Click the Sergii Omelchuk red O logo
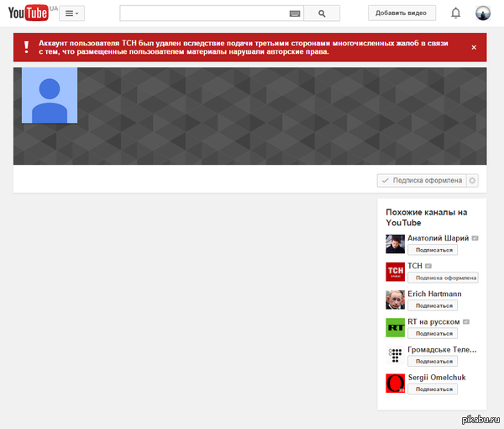 pyautogui.click(x=395, y=384)
